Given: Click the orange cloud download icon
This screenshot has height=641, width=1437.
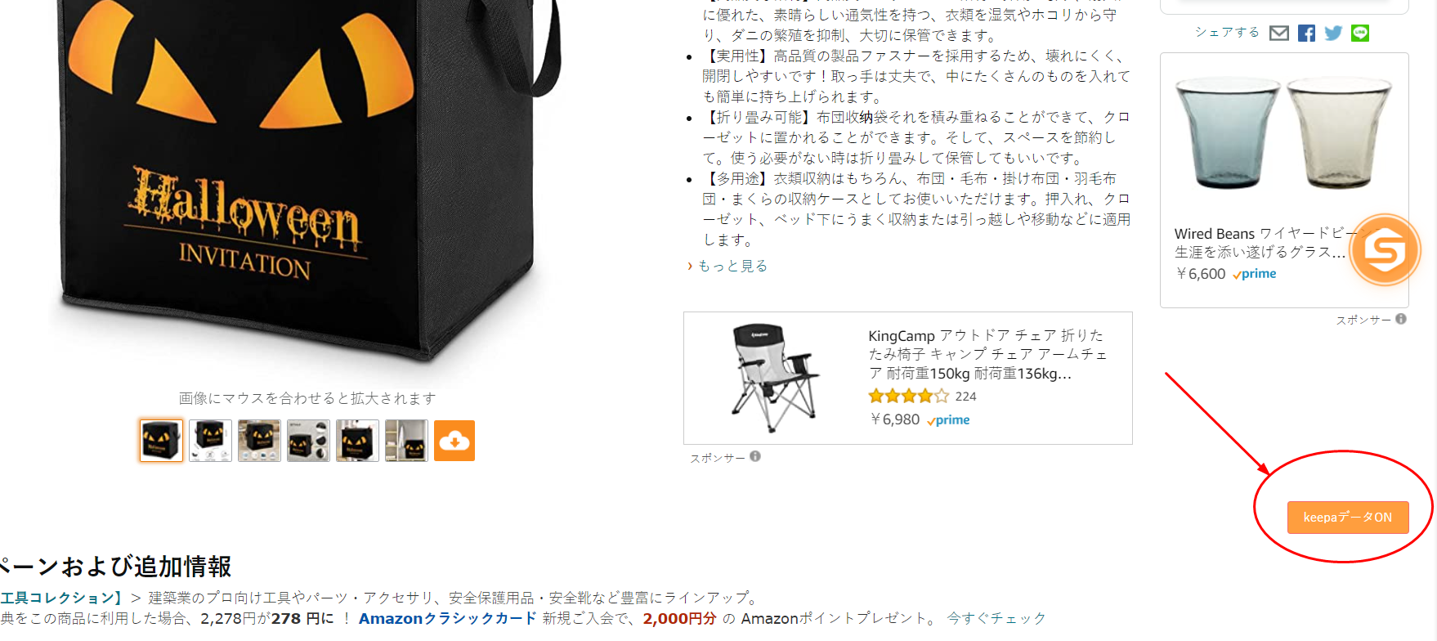Looking at the screenshot, I should (x=454, y=441).
